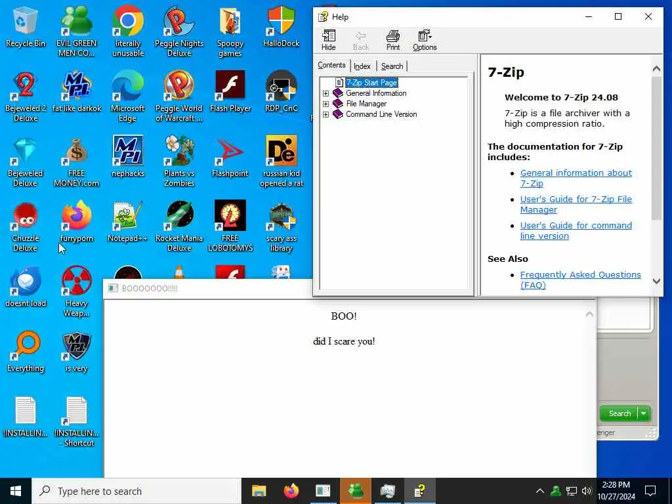Image resolution: width=672 pixels, height=504 pixels.
Task: Open Frequently Asked Questions (FAQ) link
Action: tap(580, 280)
